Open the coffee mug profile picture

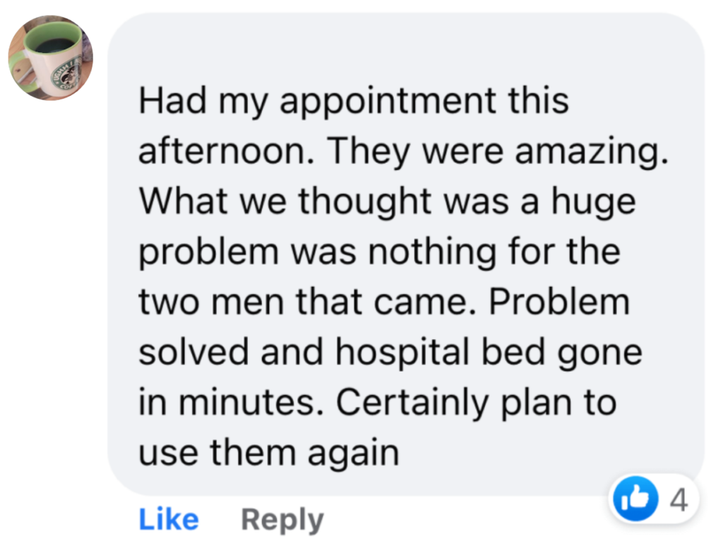(49, 57)
